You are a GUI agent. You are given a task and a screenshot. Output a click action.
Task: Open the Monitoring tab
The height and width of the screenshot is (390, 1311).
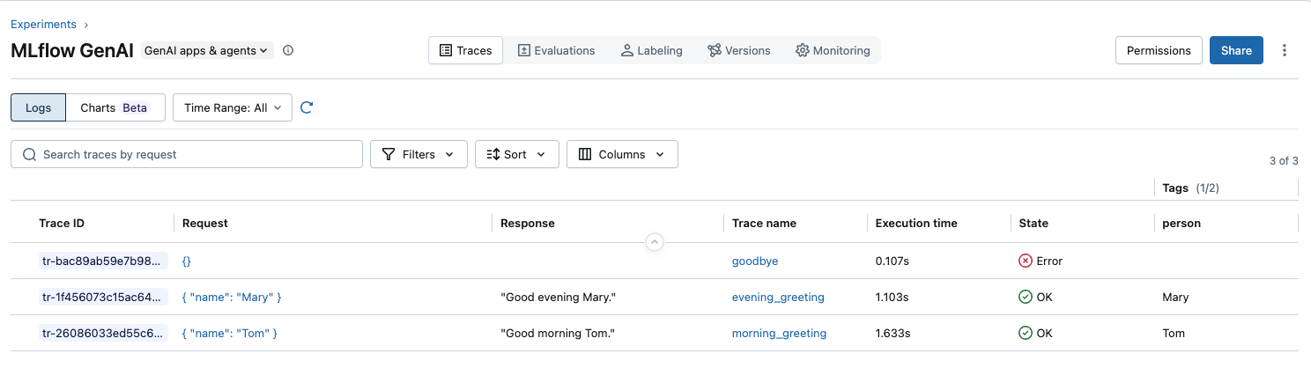(832, 50)
